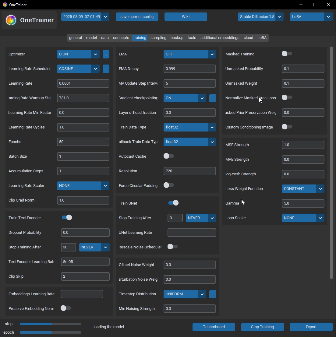Enable Force Circular Padding switch
This screenshot has height=337, width=336.
[x=168, y=185]
